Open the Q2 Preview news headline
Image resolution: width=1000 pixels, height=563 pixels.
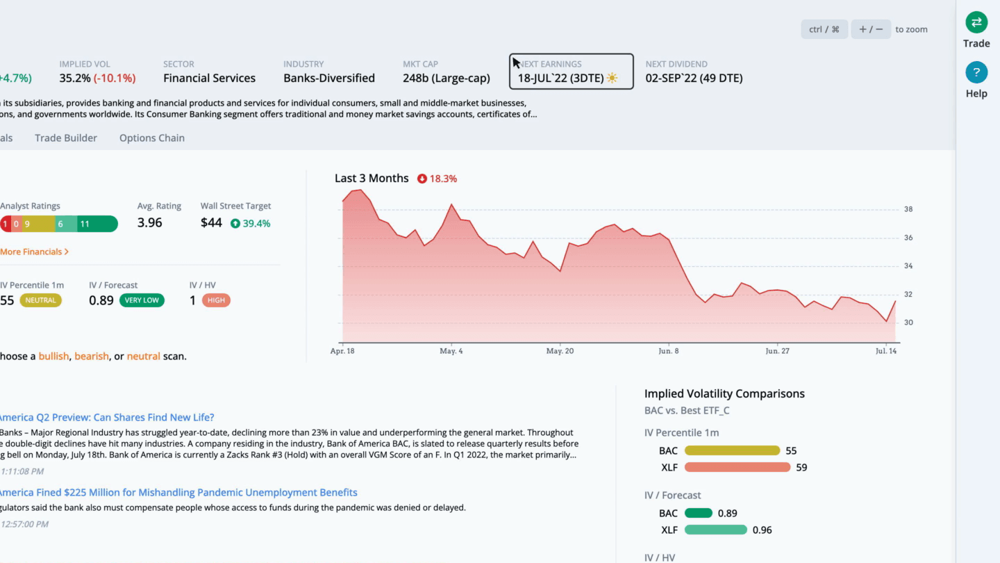pos(106,417)
